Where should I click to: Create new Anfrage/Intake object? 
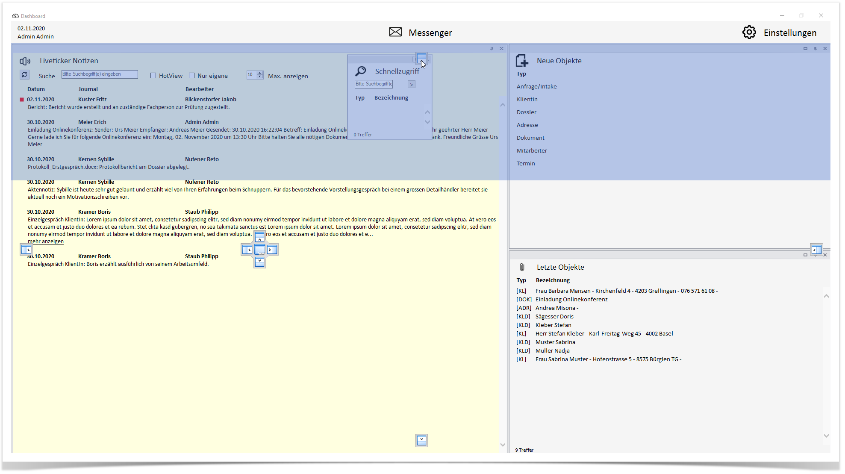(536, 87)
